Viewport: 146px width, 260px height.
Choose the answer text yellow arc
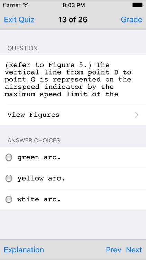pyautogui.click(x=41, y=179)
